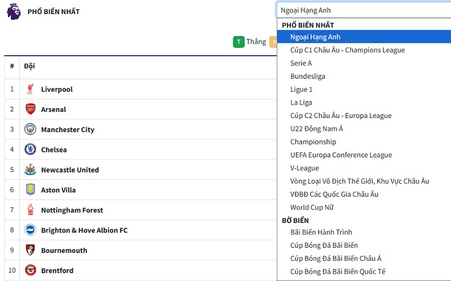The height and width of the screenshot is (281, 451).
Task: Open the Brentford team name link
Action: (x=58, y=270)
